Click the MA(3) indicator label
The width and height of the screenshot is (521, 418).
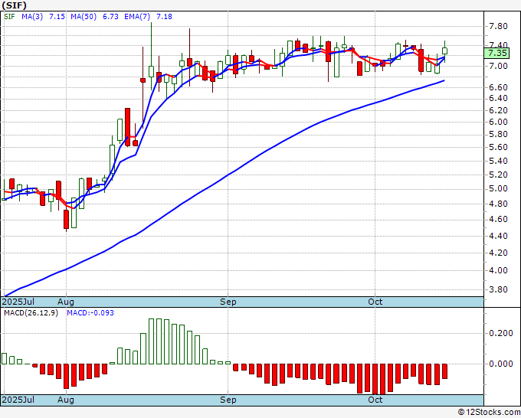(x=32, y=17)
